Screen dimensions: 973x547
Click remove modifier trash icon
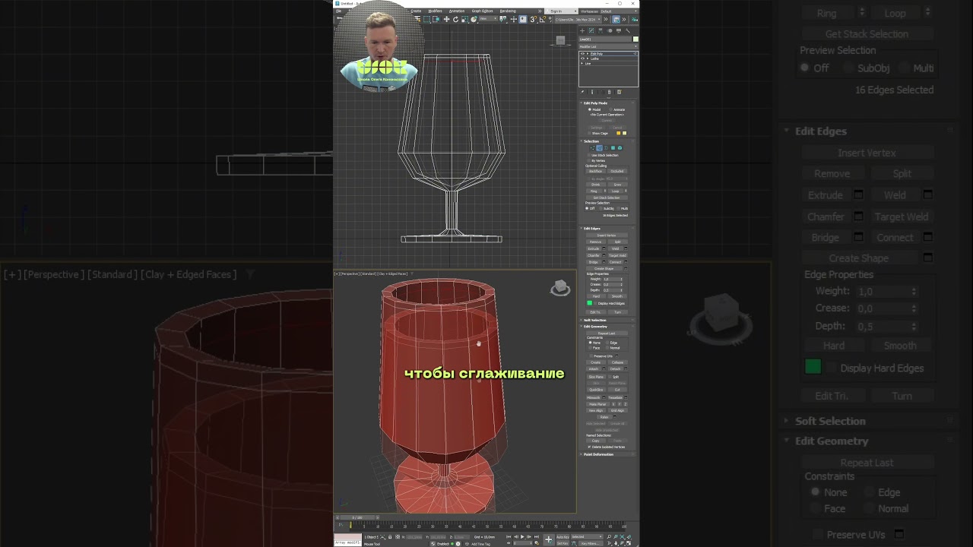click(x=609, y=92)
